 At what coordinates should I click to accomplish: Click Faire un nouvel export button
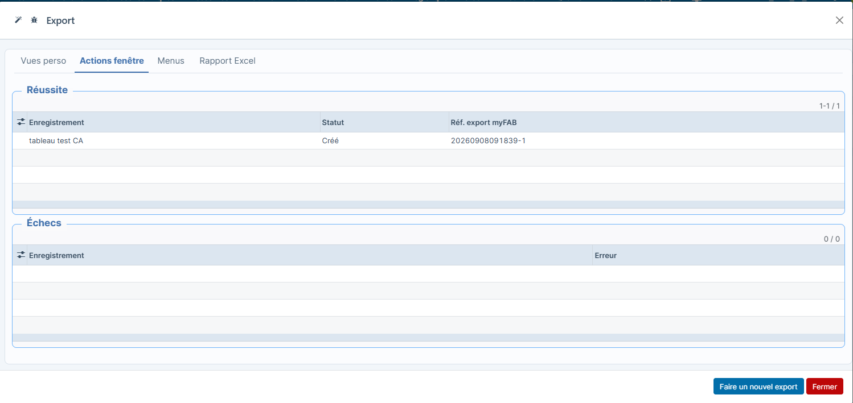[x=758, y=387]
